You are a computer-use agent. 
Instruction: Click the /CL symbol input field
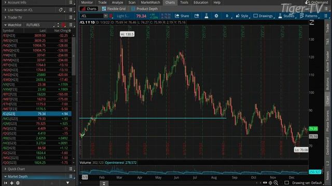[x=92, y=16]
